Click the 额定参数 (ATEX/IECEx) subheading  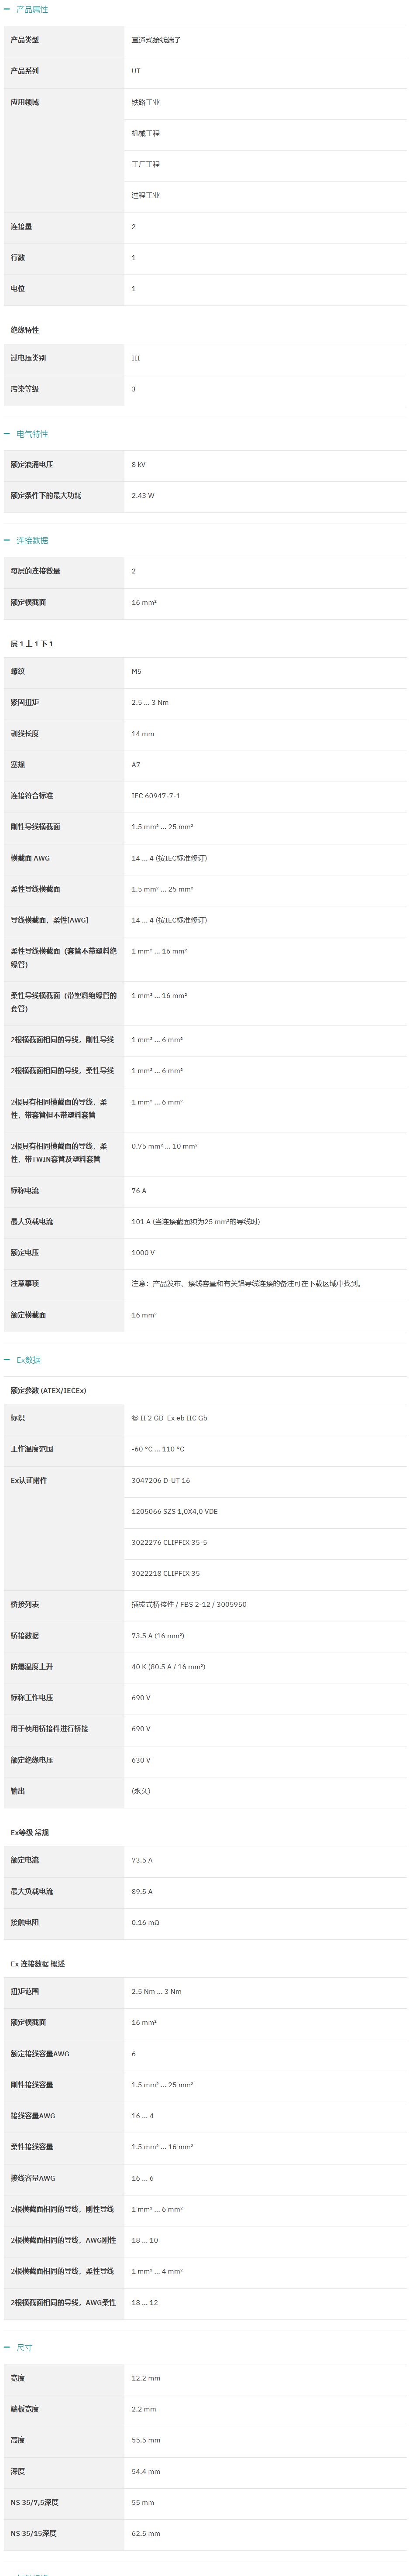tap(48, 1390)
